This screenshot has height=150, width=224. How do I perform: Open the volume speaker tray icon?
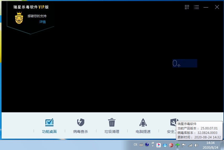pos(196,145)
